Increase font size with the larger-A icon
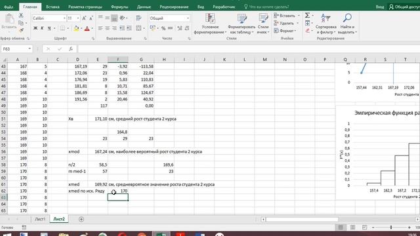Screen dimensions: 420x236 coord(84,18)
